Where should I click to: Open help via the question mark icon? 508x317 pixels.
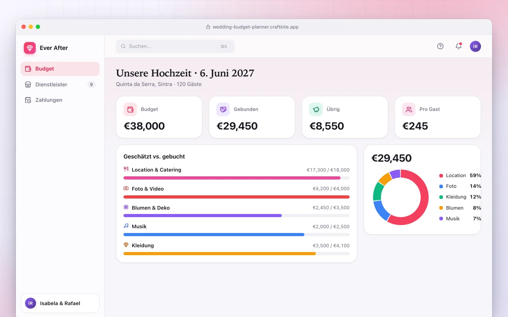pyautogui.click(x=440, y=46)
